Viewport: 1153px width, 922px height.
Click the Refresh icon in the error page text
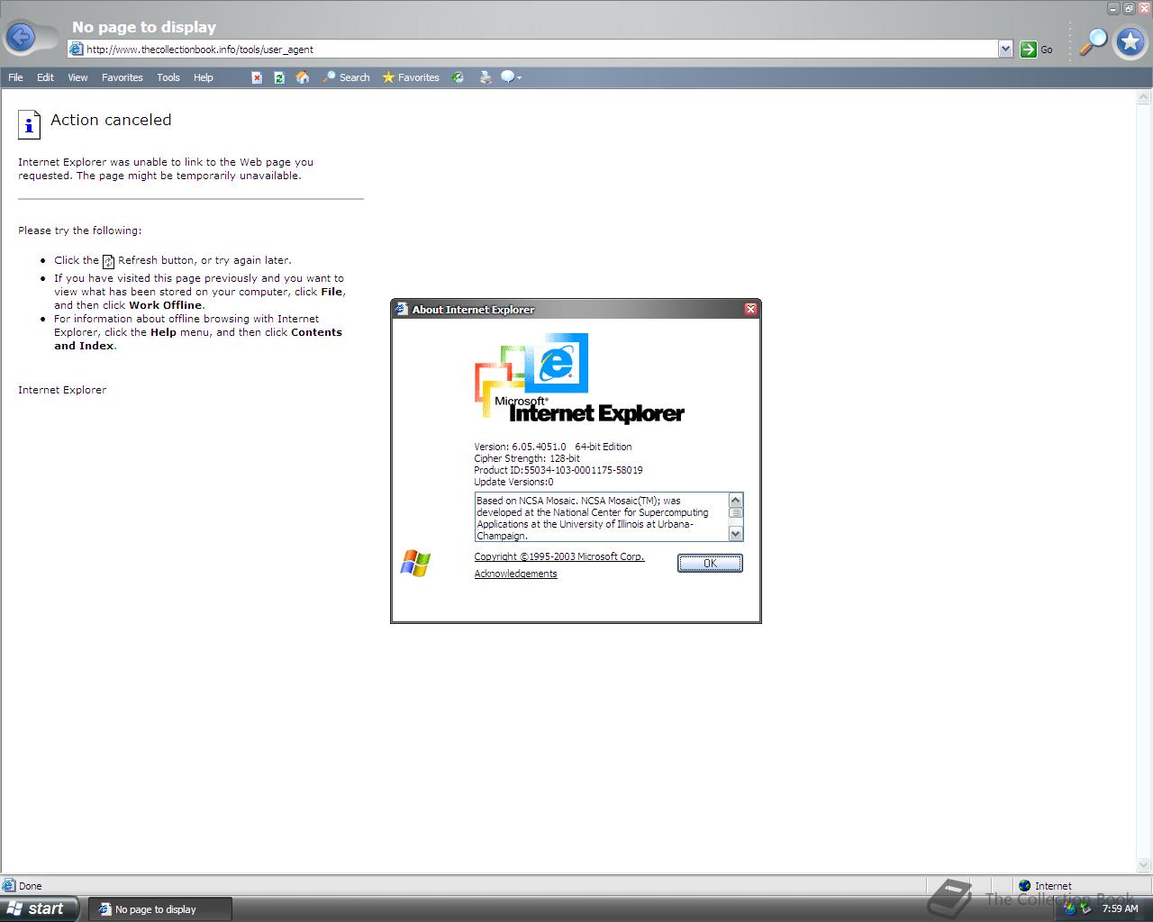[x=109, y=262]
